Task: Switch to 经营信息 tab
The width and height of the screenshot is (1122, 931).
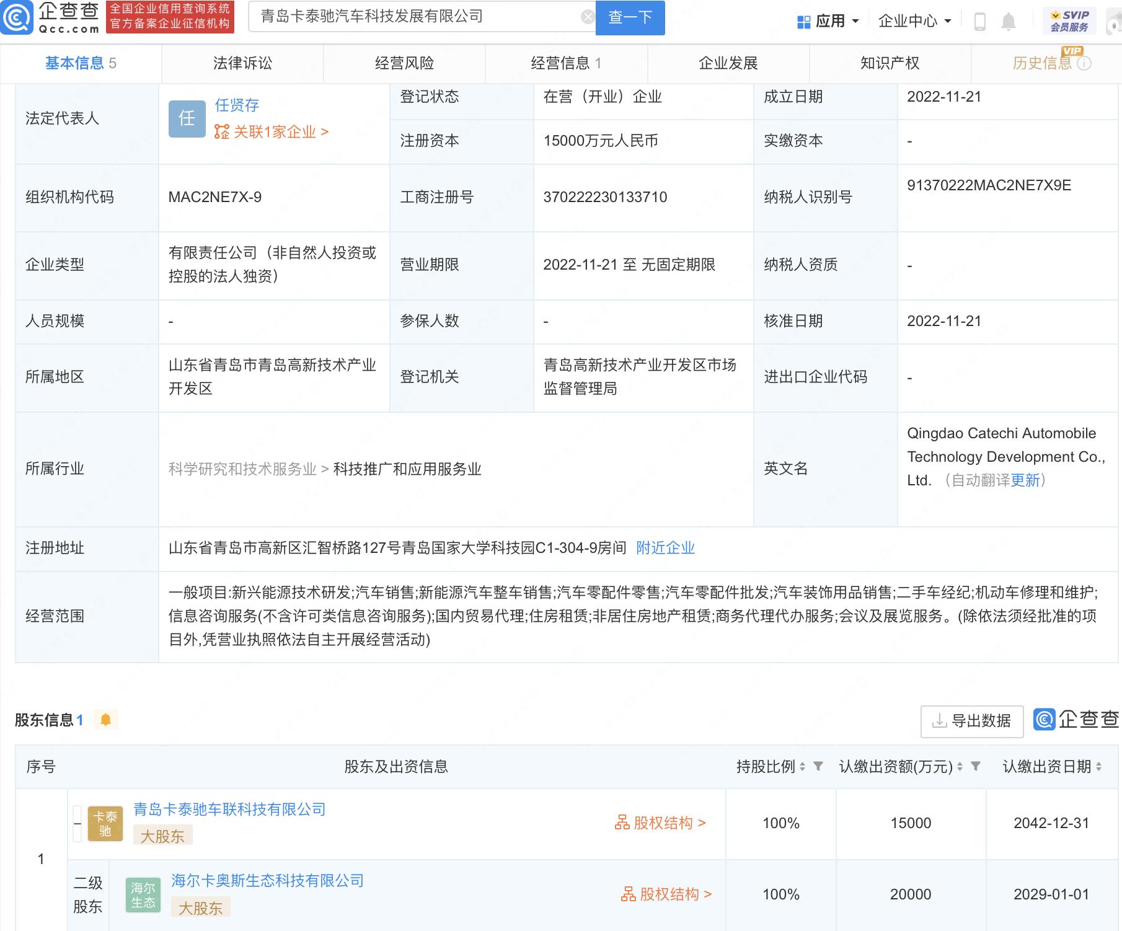Action: click(566, 63)
